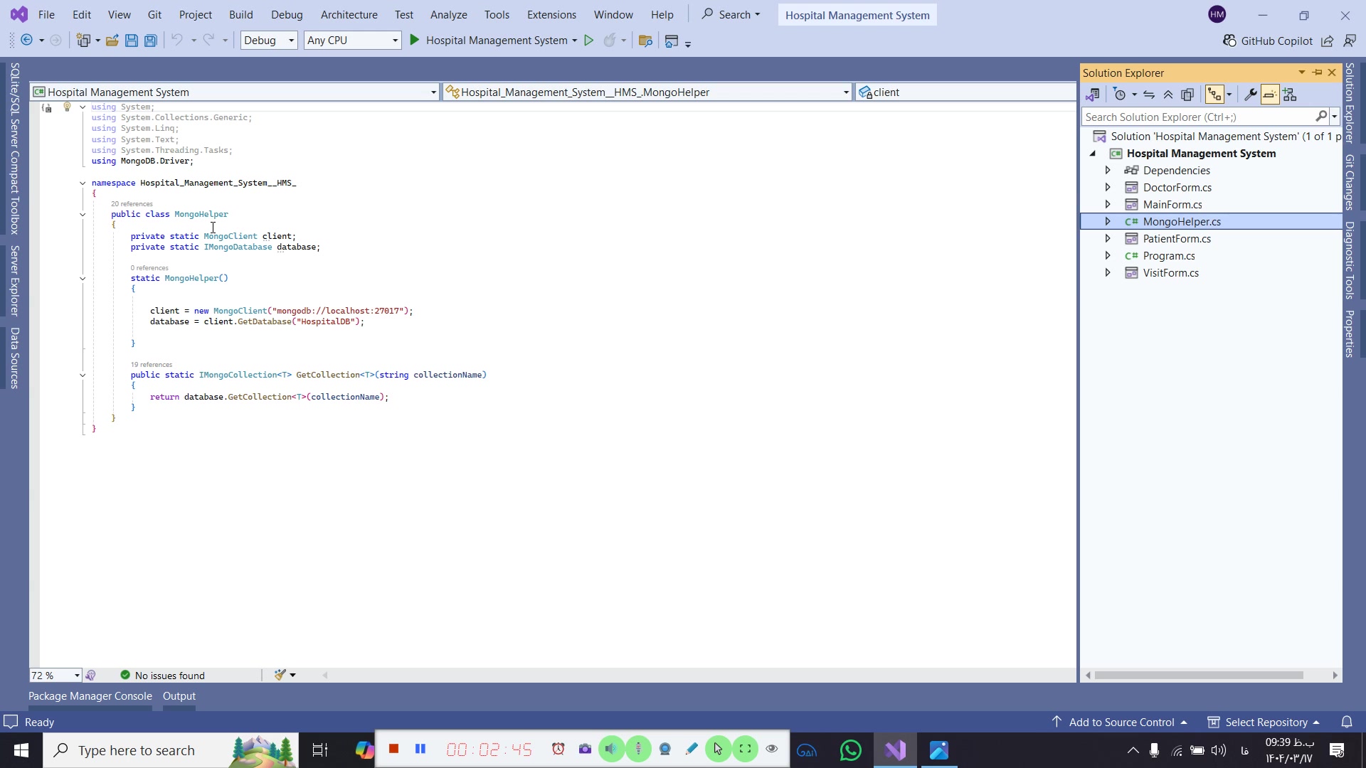Toggle file nesting view button in Solution Explorer
1366x768 pixels.
[1214, 95]
